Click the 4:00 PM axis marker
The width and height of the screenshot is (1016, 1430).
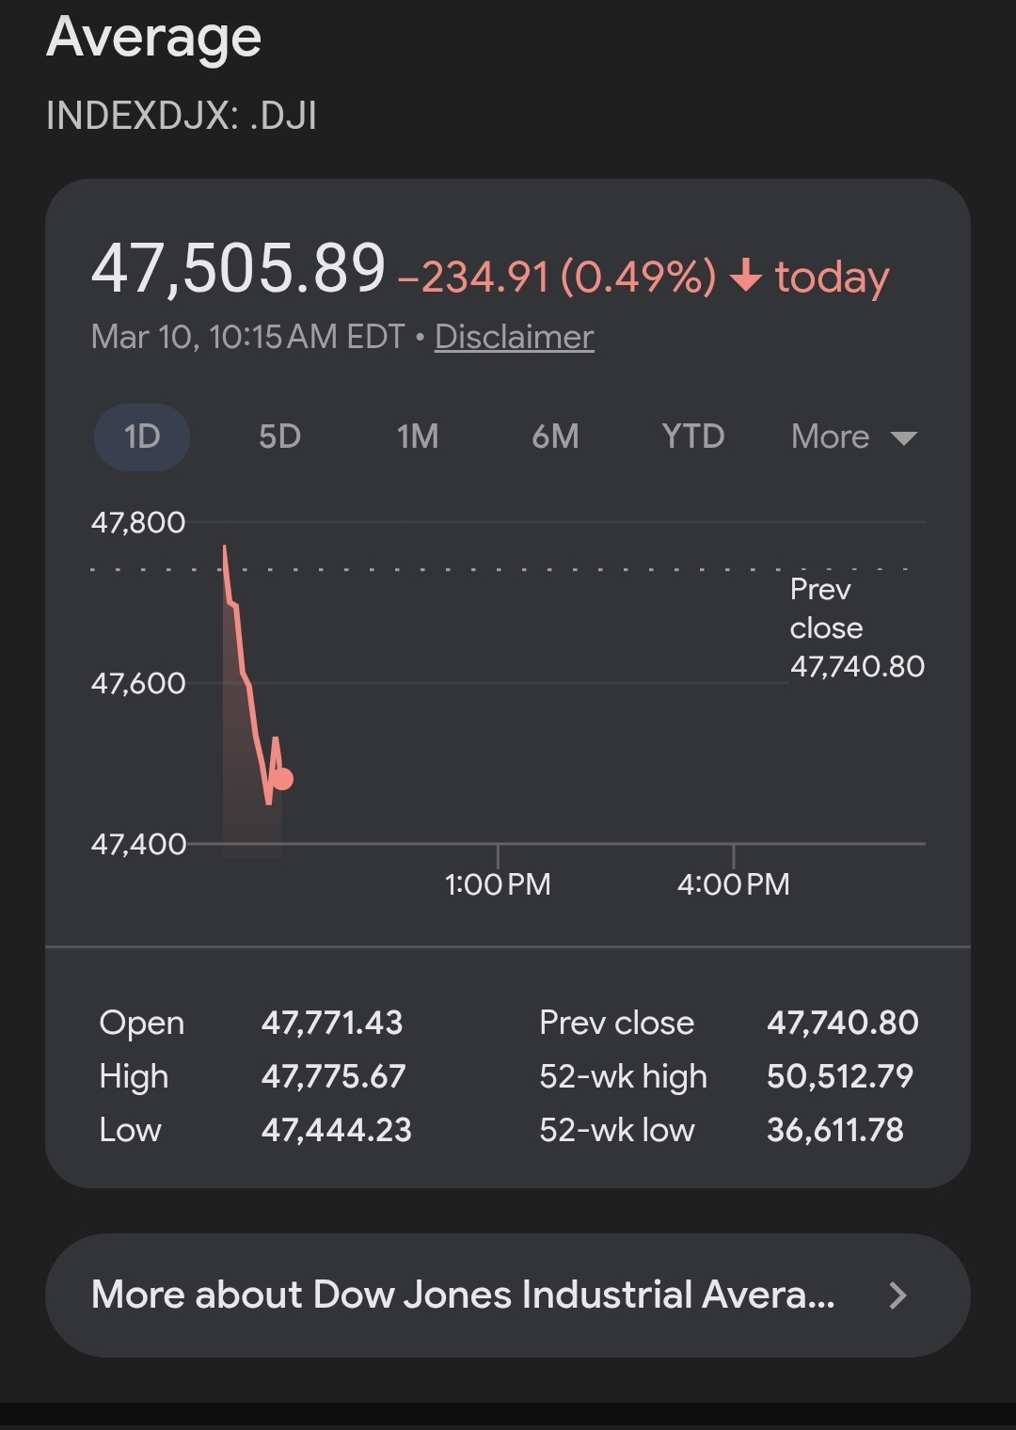click(733, 883)
